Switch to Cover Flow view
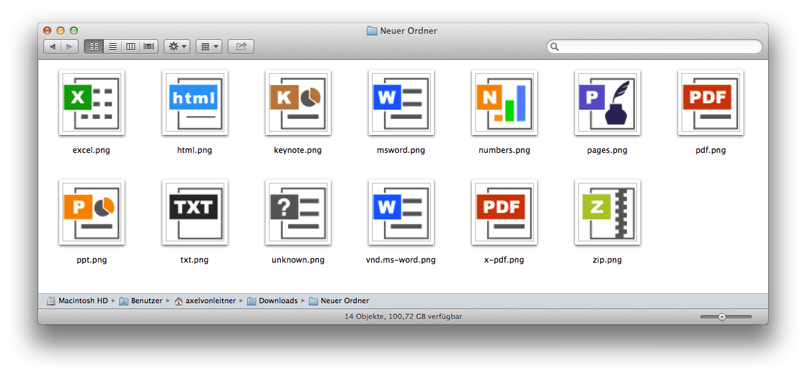 (x=149, y=47)
